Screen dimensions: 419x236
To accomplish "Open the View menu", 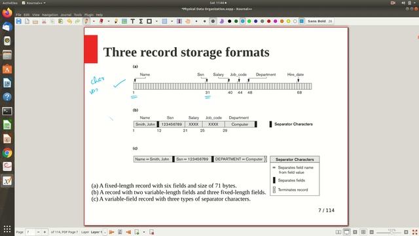I will (36, 14).
